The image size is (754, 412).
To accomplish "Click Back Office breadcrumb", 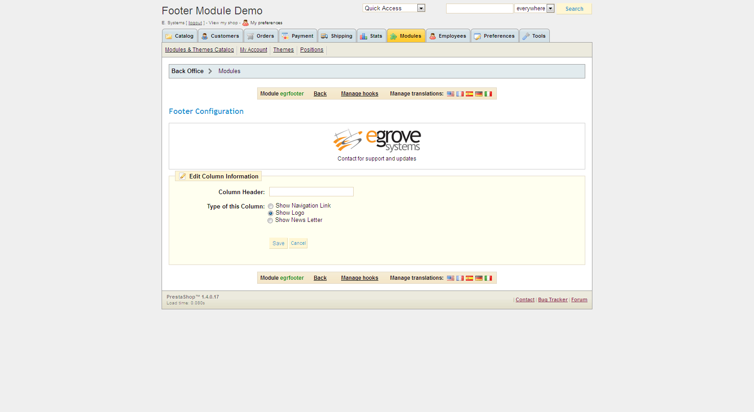I will (x=188, y=71).
